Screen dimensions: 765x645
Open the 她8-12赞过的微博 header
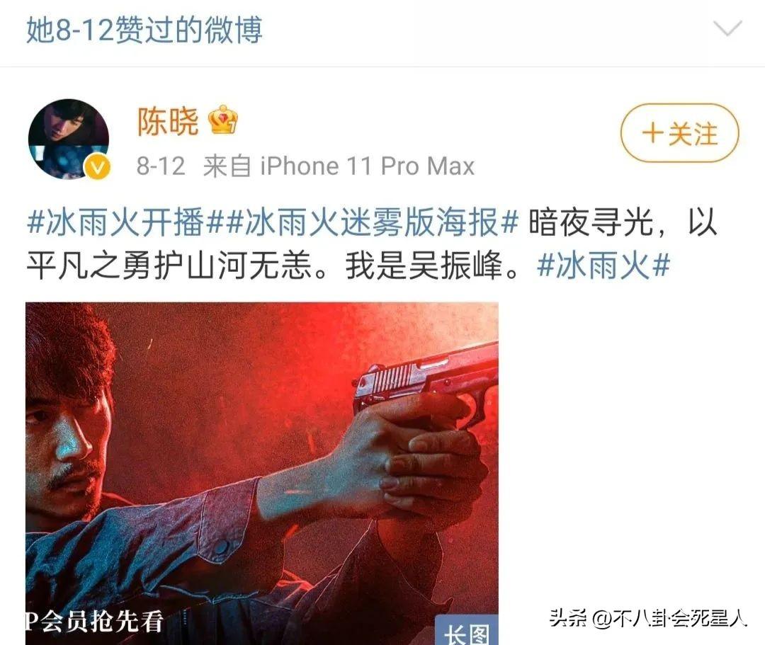[144, 30]
